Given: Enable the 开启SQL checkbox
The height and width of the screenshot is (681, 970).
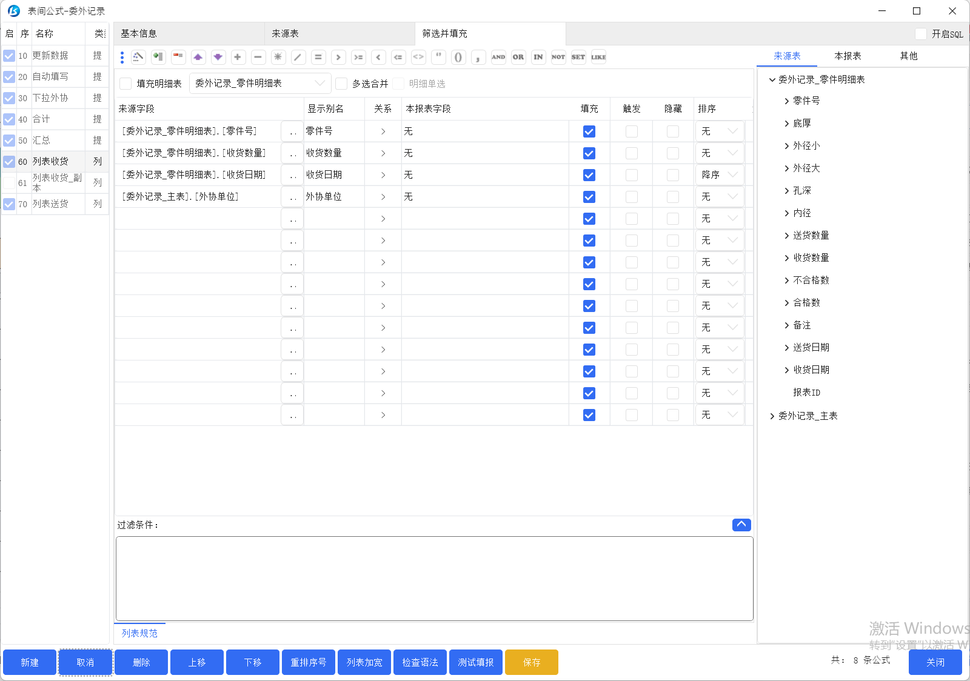Looking at the screenshot, I should tap(921, 34).
